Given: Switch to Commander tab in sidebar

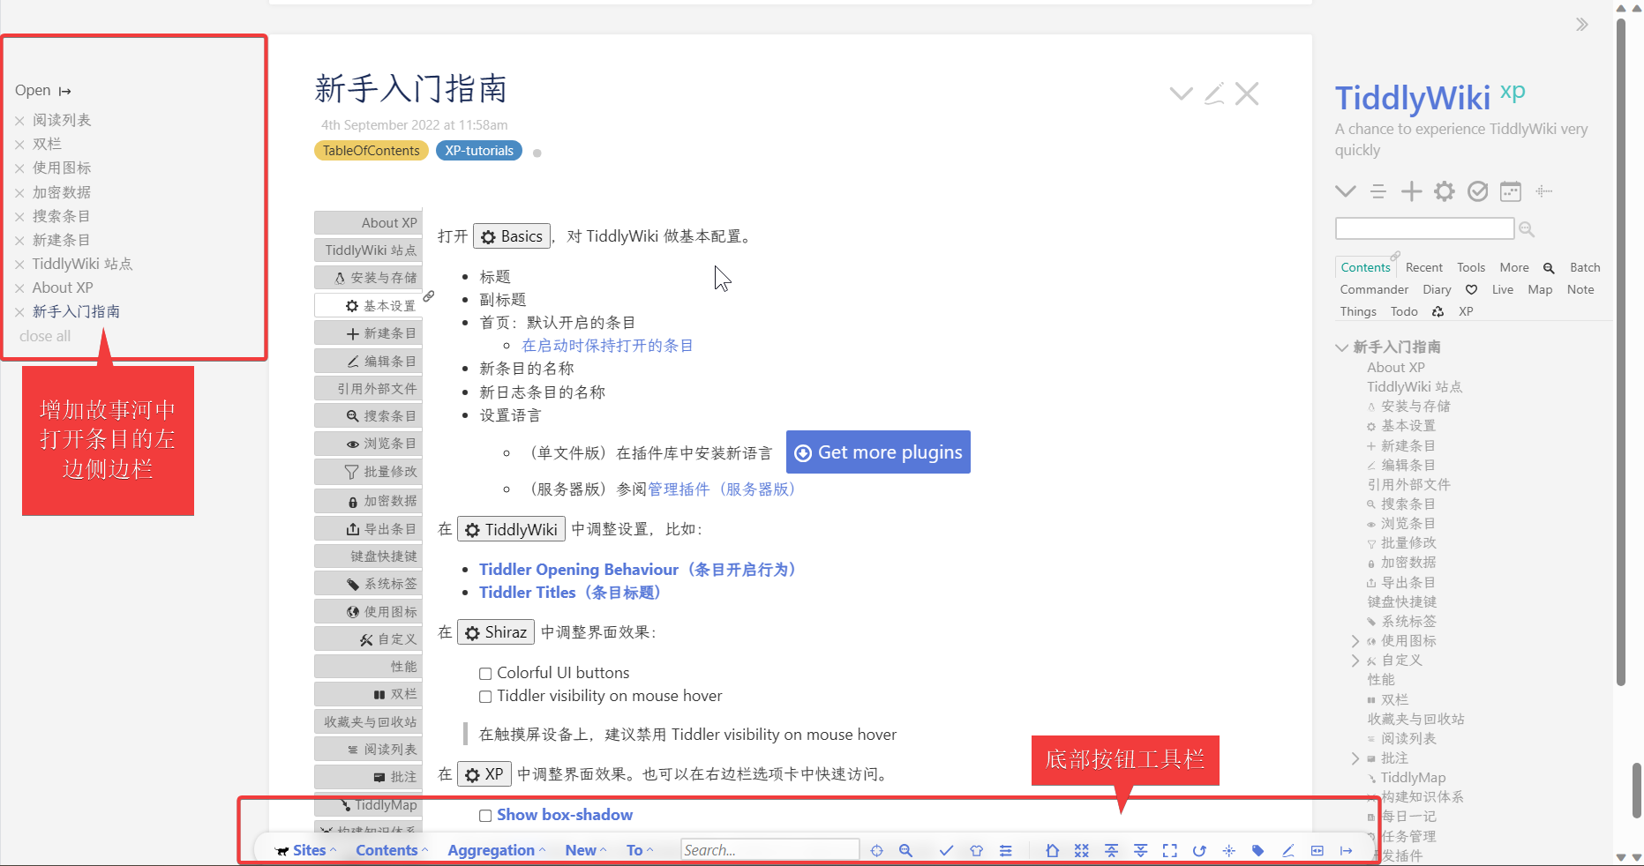Looking at the screenshot, I should pyautogui.click(x=1374, y=289).
